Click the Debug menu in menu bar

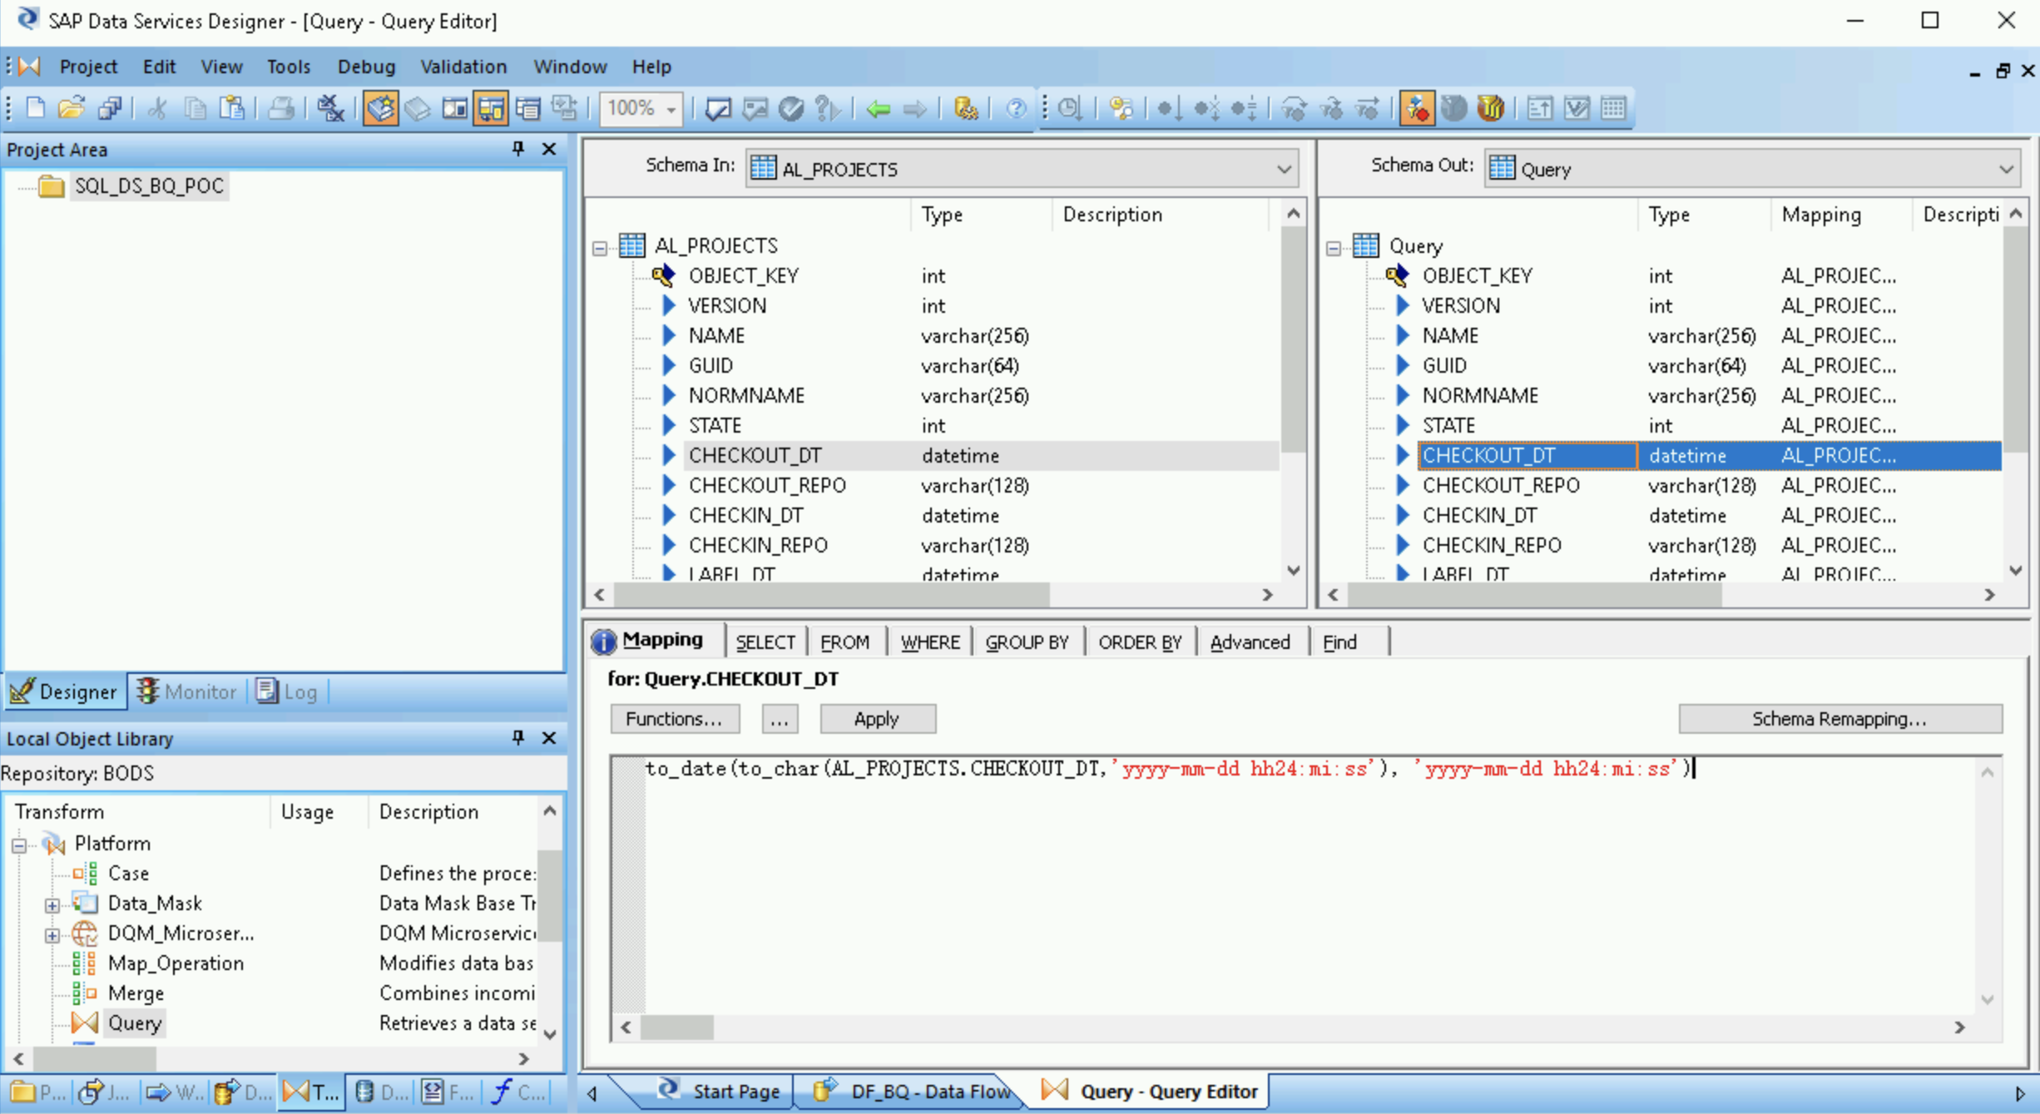pos(364,66)
